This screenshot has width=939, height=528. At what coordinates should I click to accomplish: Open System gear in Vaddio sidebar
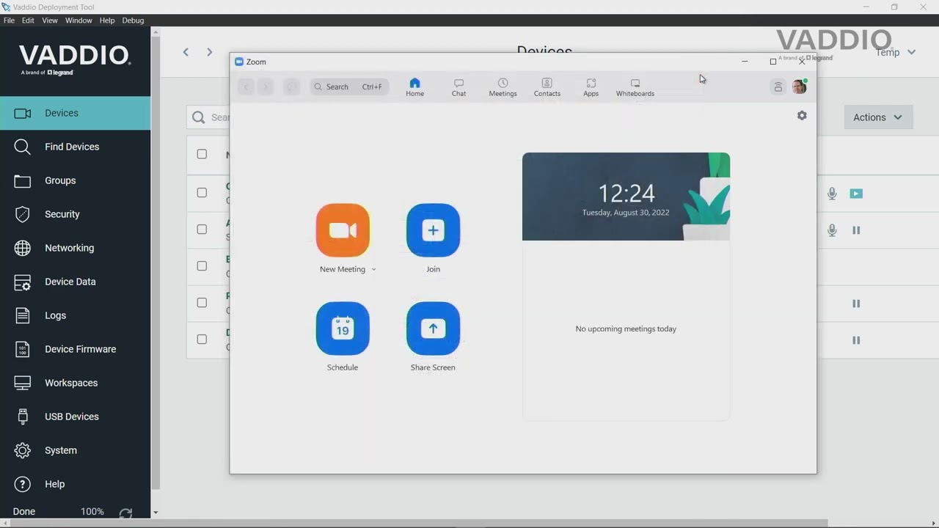tap(76, 450)
